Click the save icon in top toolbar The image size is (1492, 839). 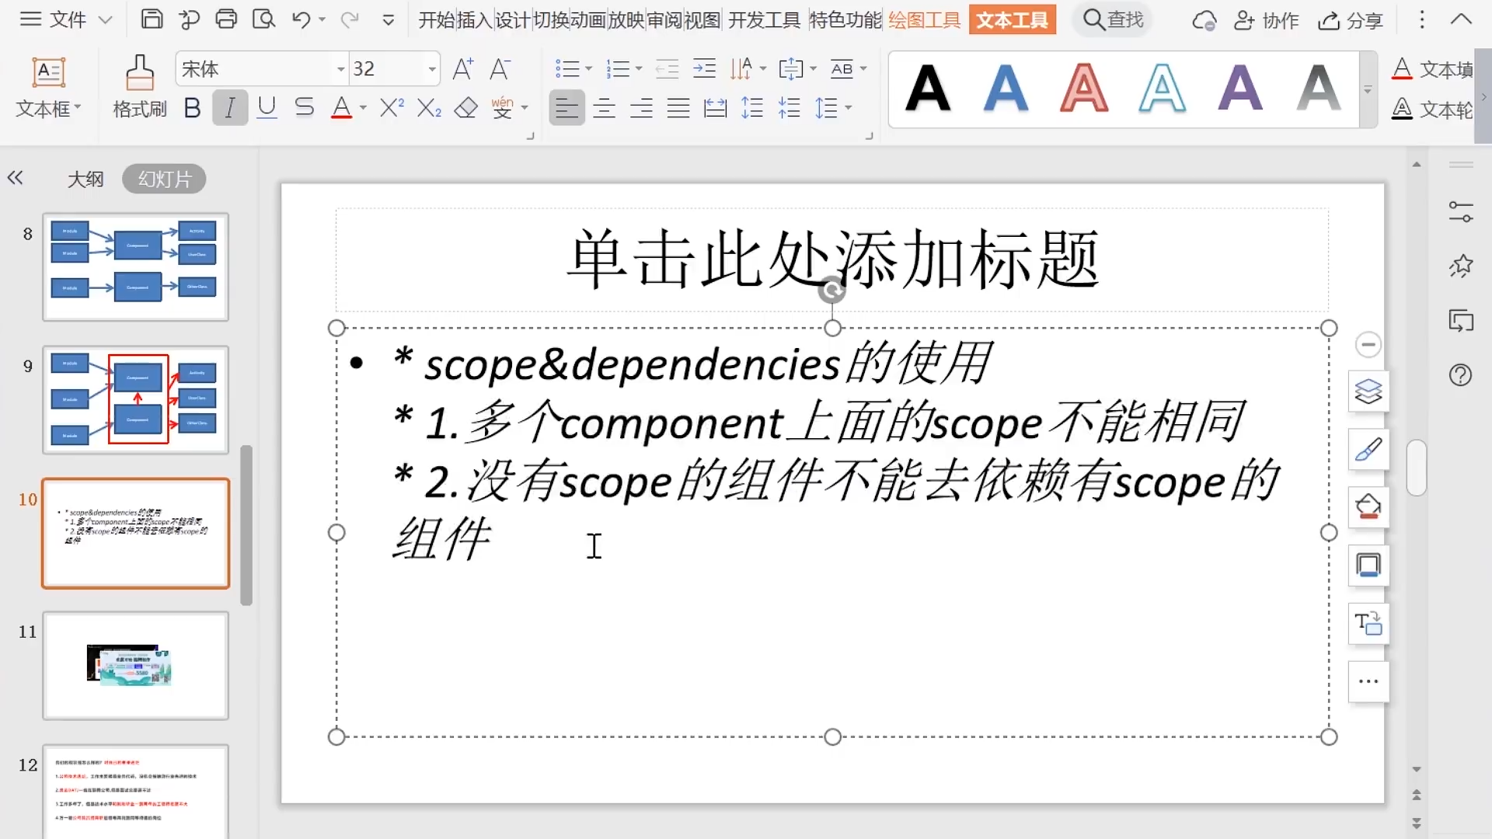[152, 19]
